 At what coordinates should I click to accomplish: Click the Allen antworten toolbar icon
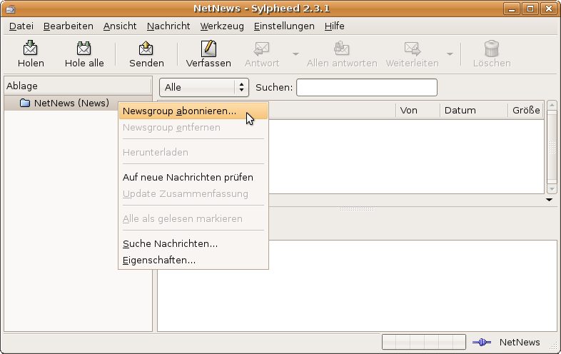[x=342, y=49]
